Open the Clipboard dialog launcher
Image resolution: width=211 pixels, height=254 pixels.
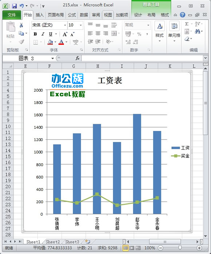coord(27,50)
